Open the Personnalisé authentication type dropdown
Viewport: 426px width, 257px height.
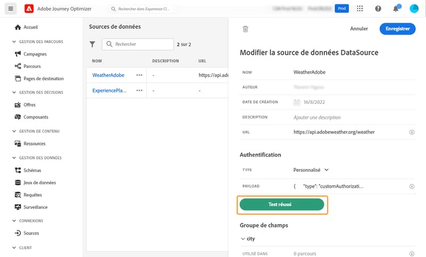(311, 170)
